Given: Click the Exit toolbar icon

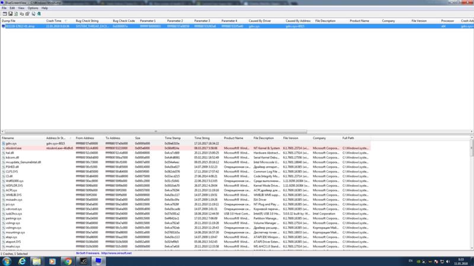Looking at the screenshot, I should 39,14.
